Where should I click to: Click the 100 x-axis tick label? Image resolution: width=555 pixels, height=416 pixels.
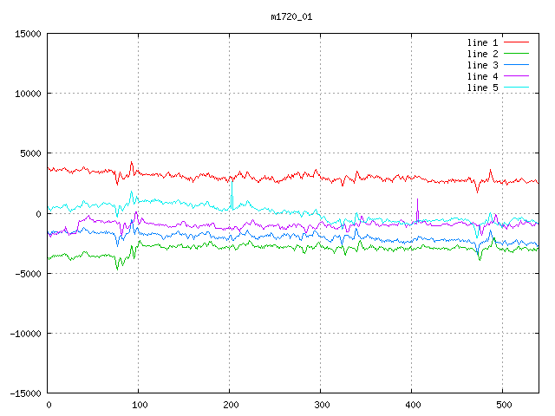tap(138, 405)
